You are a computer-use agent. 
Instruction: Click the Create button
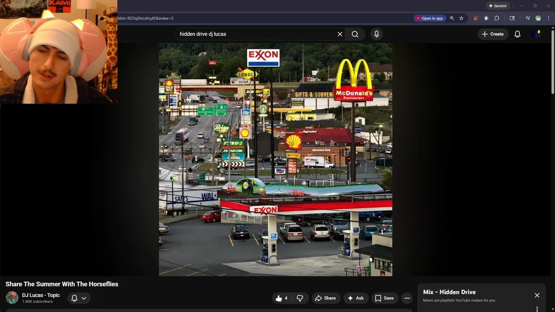[x=493, y=34]
